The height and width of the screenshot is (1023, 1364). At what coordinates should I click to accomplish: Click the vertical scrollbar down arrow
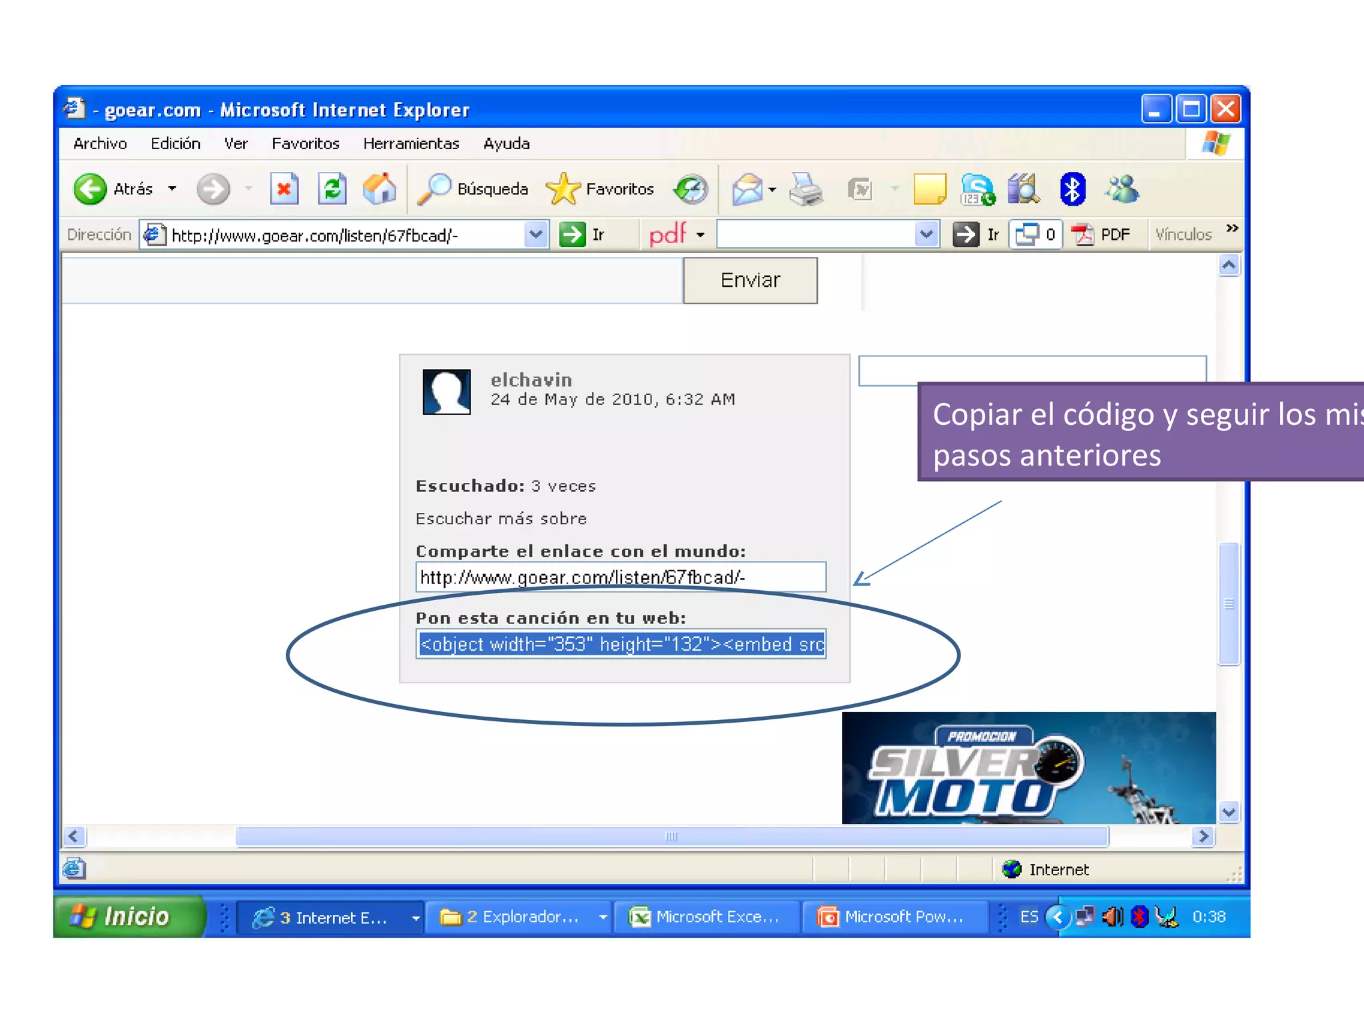click(x=1229, y=812)
